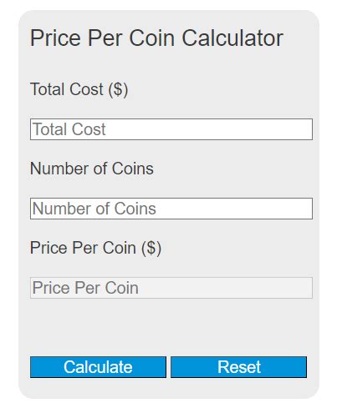
Task: Click the word 'Calculator' in the title
Action: (232, 38)
